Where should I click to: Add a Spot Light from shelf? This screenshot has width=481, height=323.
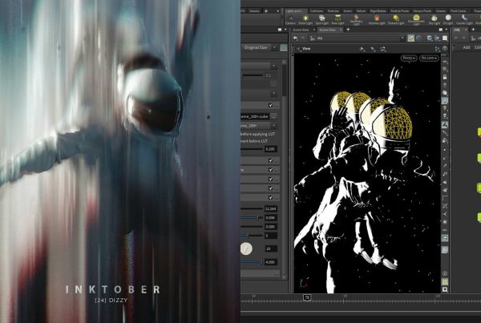click(321, 19)
